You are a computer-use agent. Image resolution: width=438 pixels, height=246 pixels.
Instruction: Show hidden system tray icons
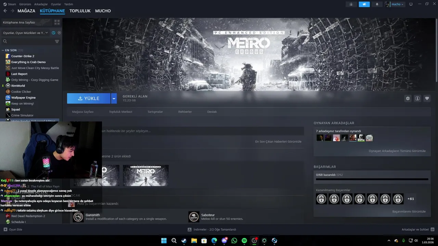point(389,241)
